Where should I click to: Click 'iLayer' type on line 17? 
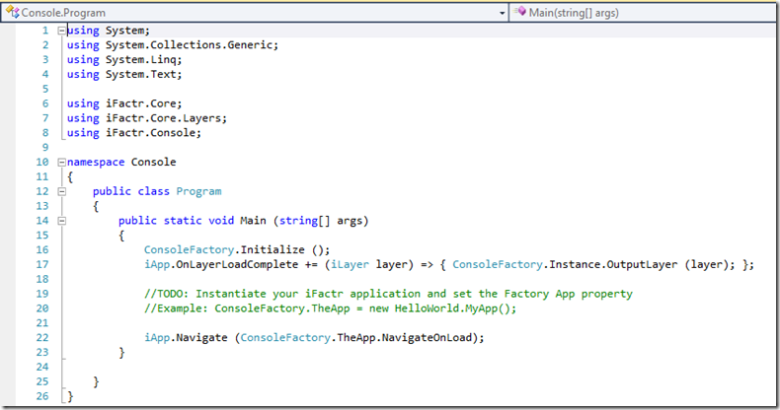coord(351,264)
